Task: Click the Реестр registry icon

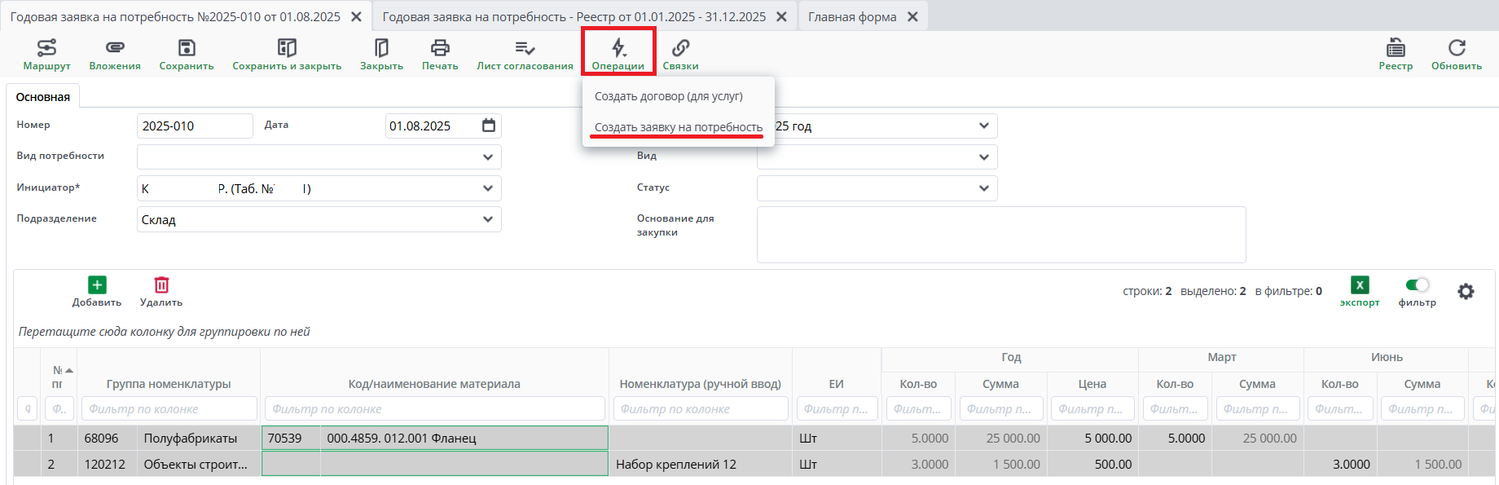Action: tap(1396, 48)
